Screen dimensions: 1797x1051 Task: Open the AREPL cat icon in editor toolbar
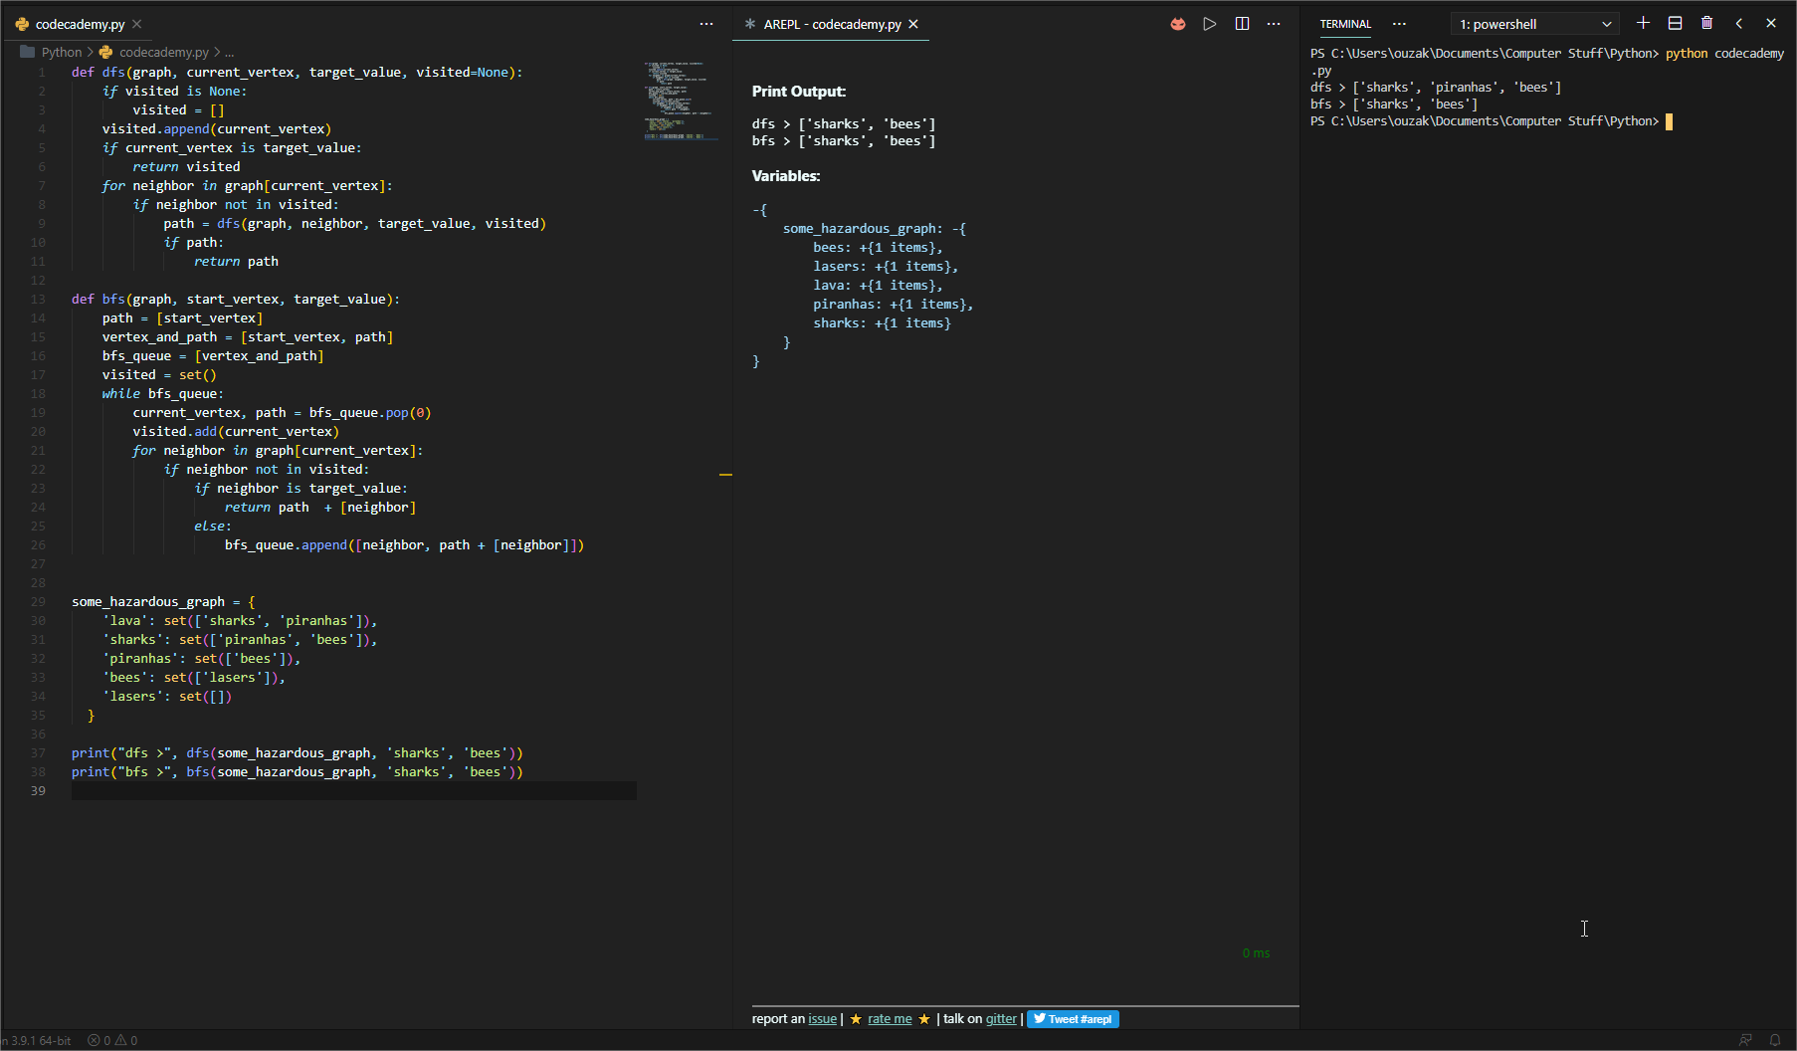[1177, 23]
